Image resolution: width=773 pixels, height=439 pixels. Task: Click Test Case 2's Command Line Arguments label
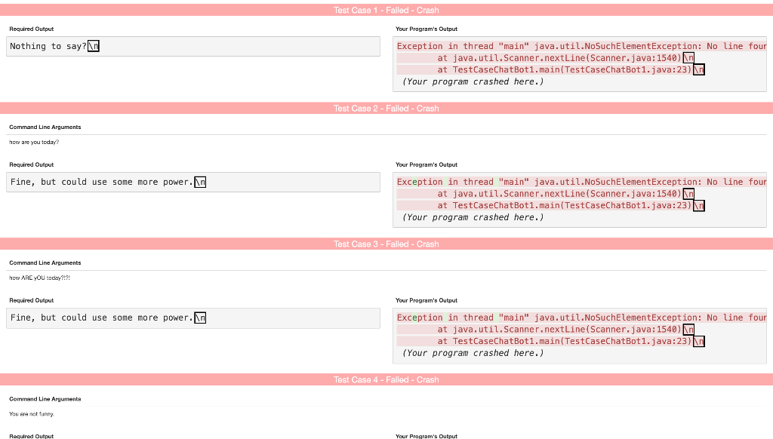click(45, 127)
